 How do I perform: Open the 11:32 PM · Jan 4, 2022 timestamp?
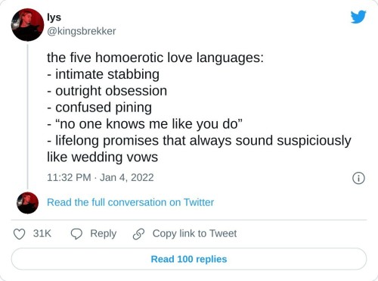101,177
